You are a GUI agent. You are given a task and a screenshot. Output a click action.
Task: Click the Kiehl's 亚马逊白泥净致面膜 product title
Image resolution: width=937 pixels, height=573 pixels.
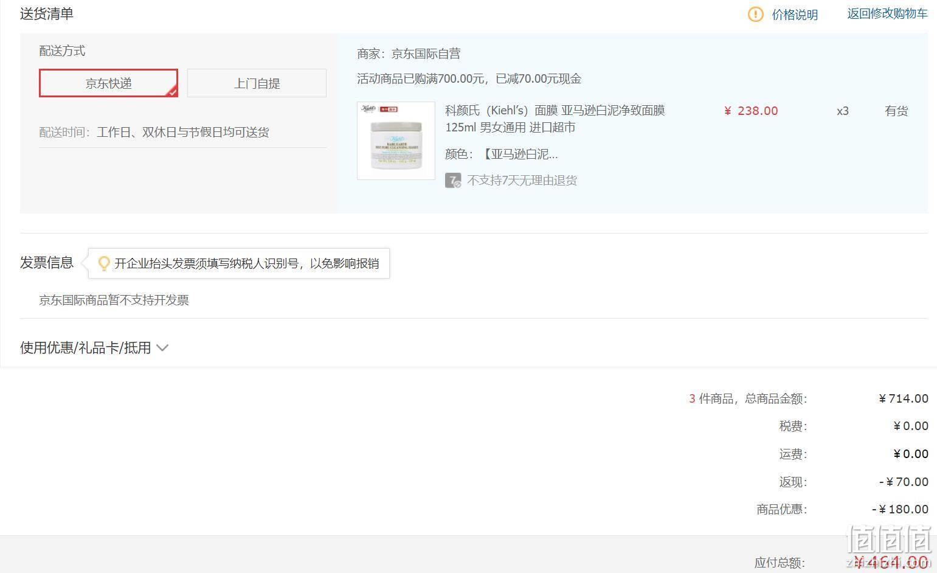555,119
